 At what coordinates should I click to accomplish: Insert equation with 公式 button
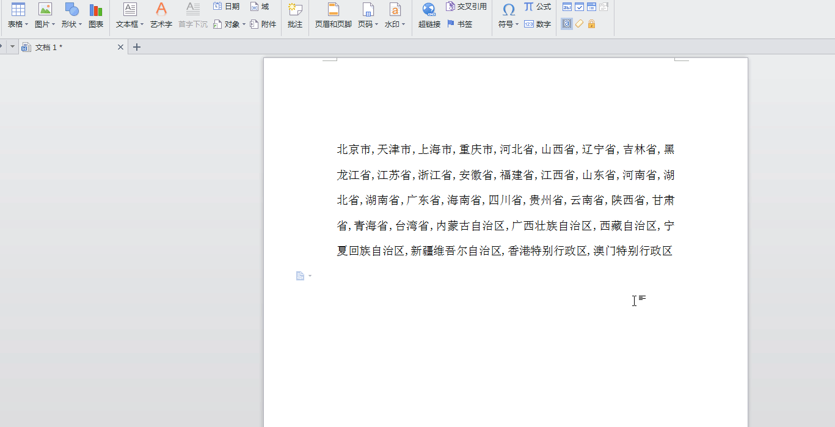pyautogui.click(x=538, y=6)
